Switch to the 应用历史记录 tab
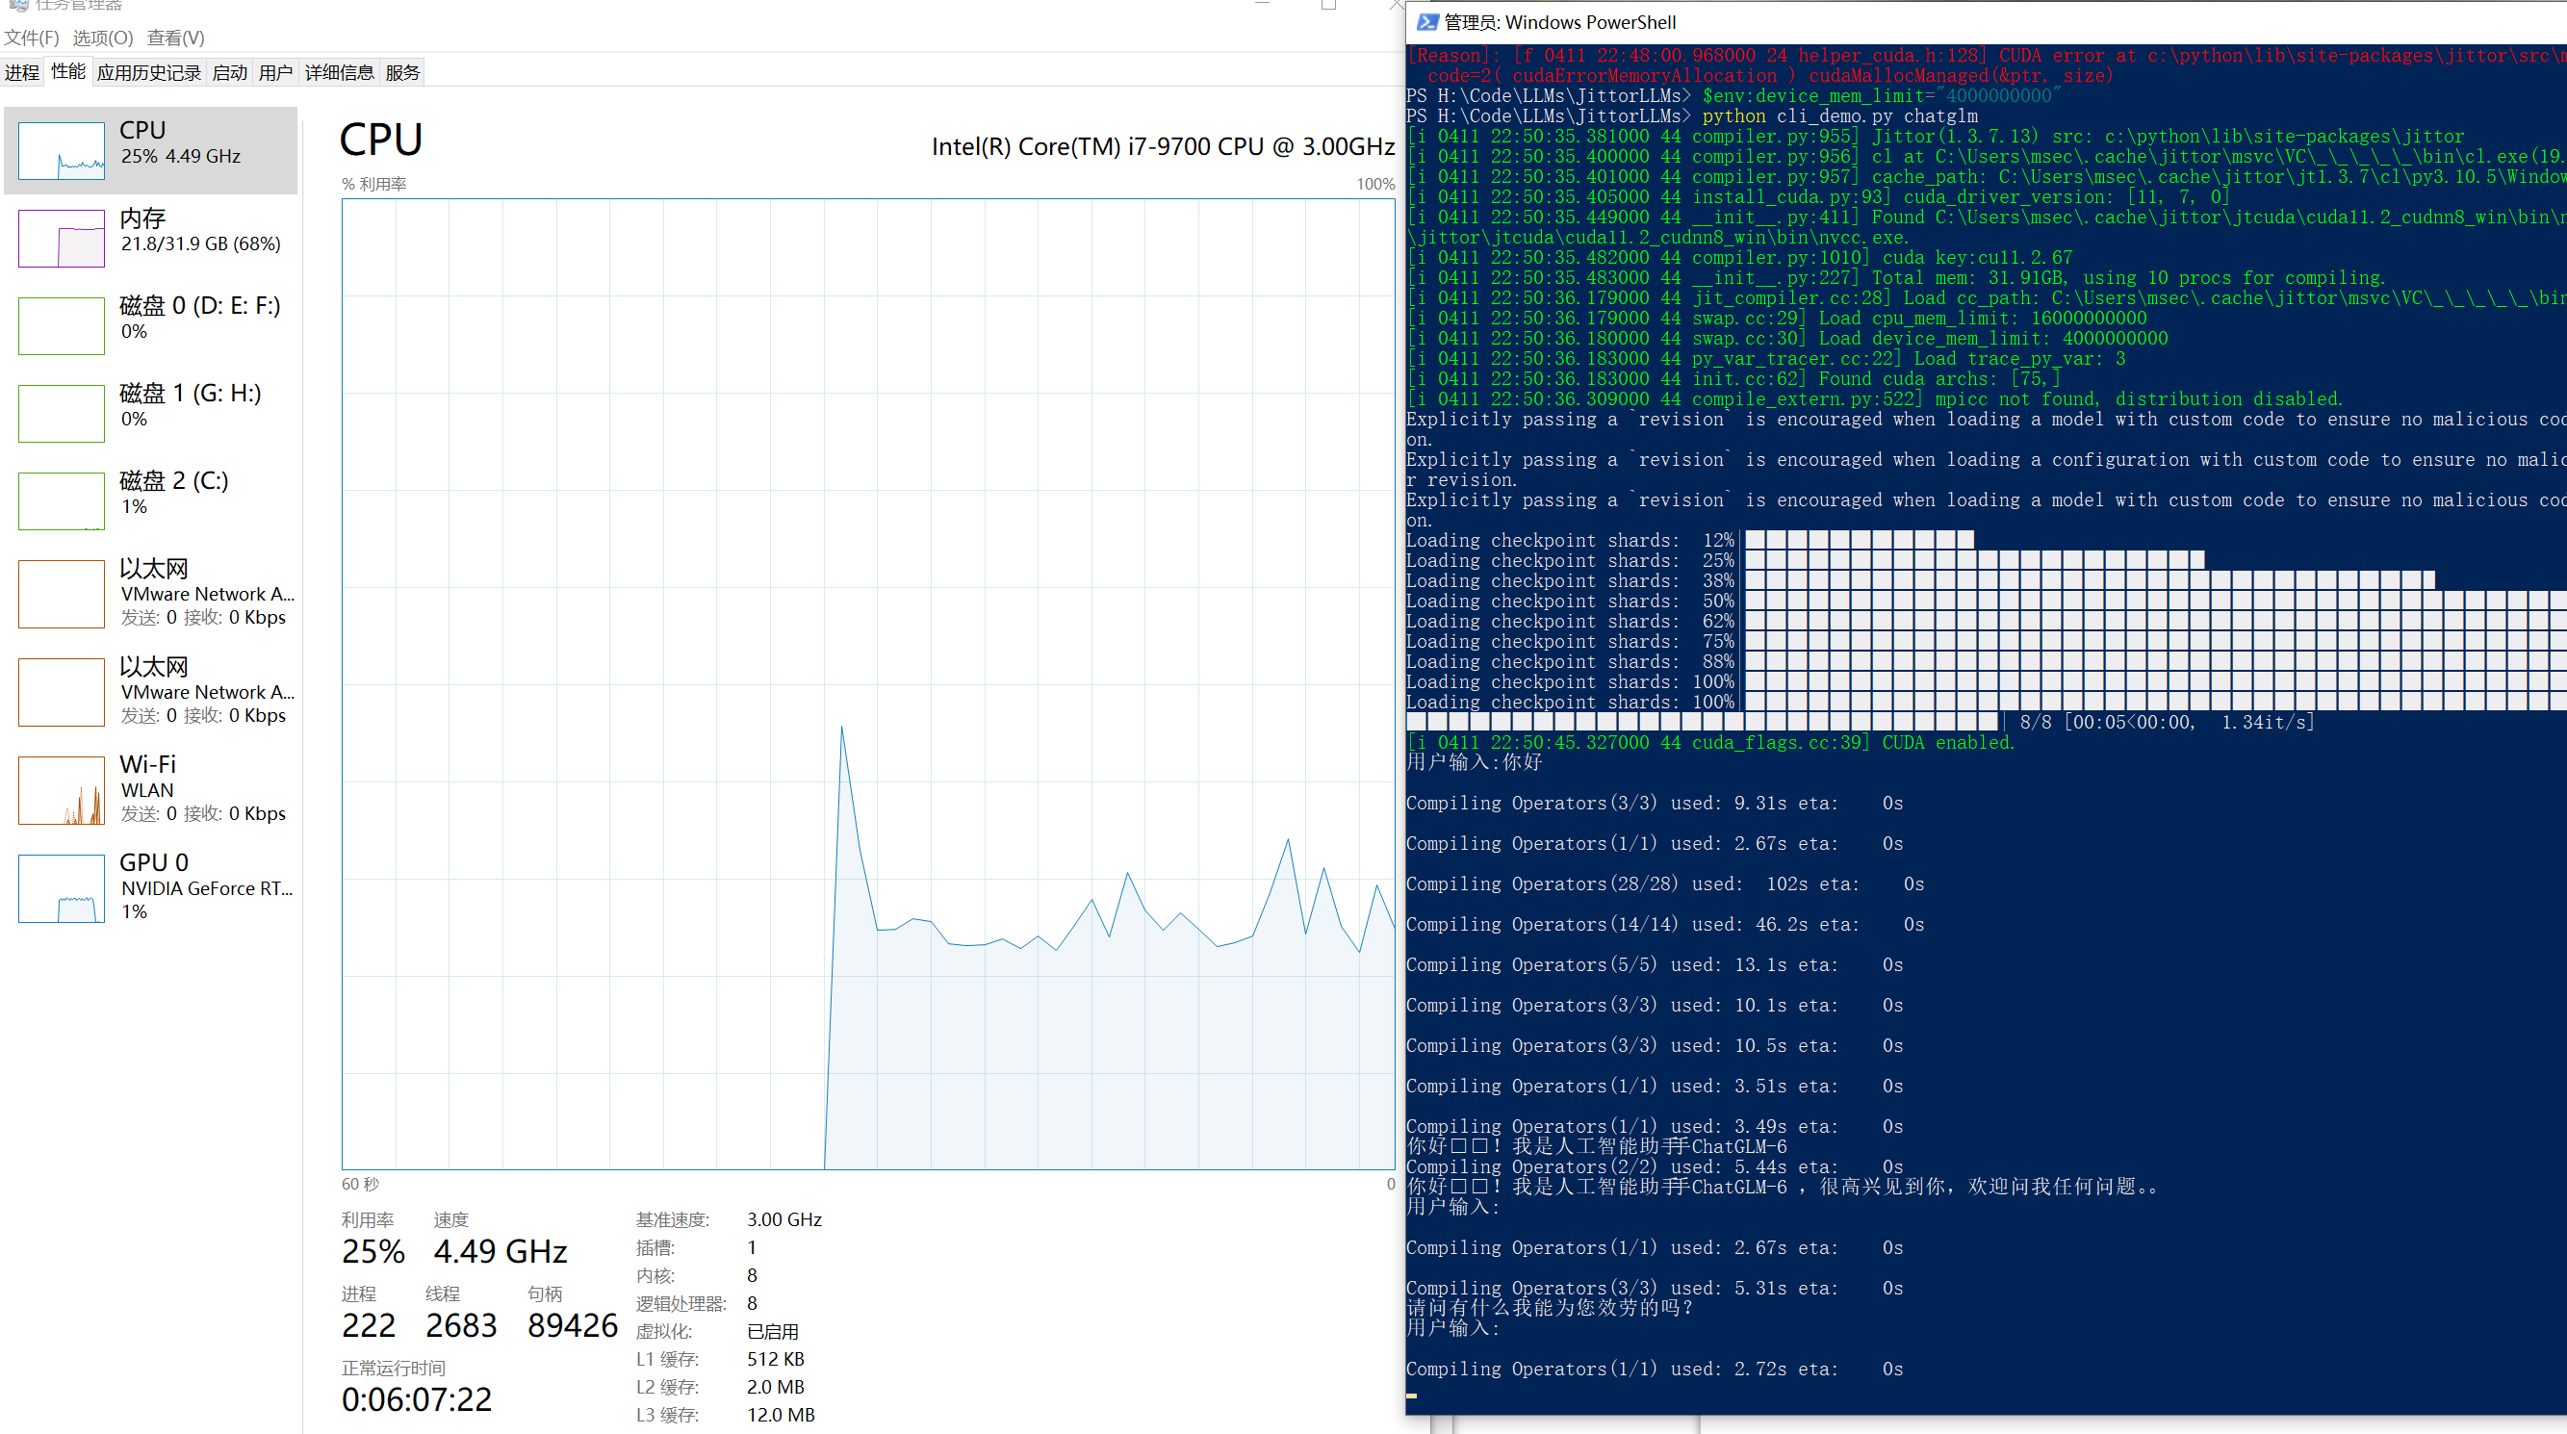 pyautogui.click(x=148, y=73)
